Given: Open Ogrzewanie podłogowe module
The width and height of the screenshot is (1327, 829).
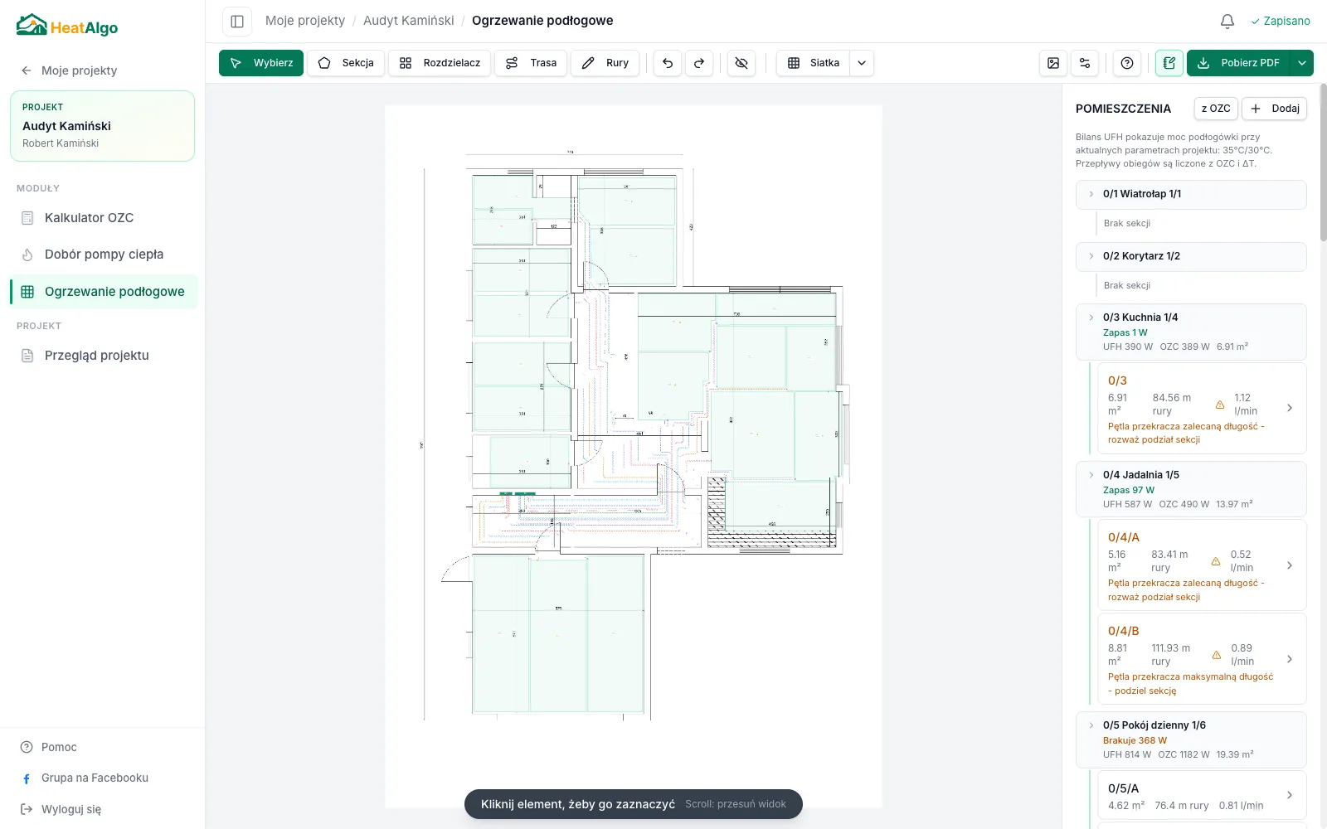Looking at the screenshot, I should pyautogui.click(x=104, y=292).
